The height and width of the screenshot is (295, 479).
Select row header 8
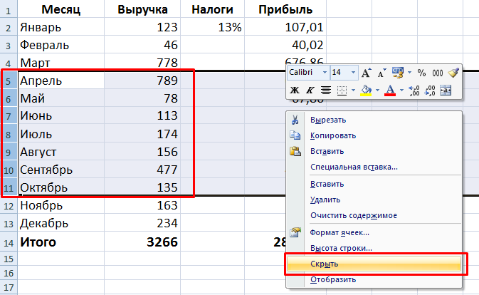[9, 134]
